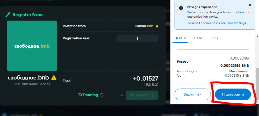Open the DATA tab
This screenshot has height=116, width=259.
pyautogui.click(x=198, y=38)
